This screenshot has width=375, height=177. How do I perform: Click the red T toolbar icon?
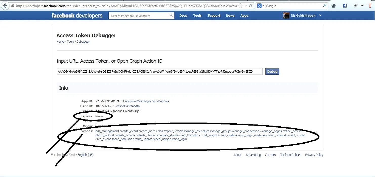(x=370, y=6)
